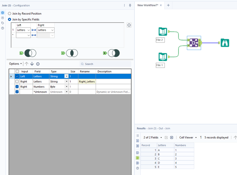Screen dimensions: 237x175
Task: Open the Configuration gear tab icon
Action: point(2,13)
